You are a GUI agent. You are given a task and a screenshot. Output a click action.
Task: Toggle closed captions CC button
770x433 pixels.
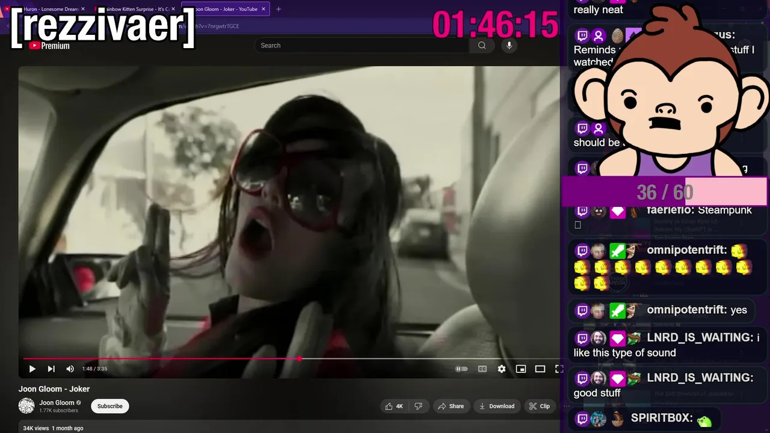pyautogui.click(x=482, y=369)
